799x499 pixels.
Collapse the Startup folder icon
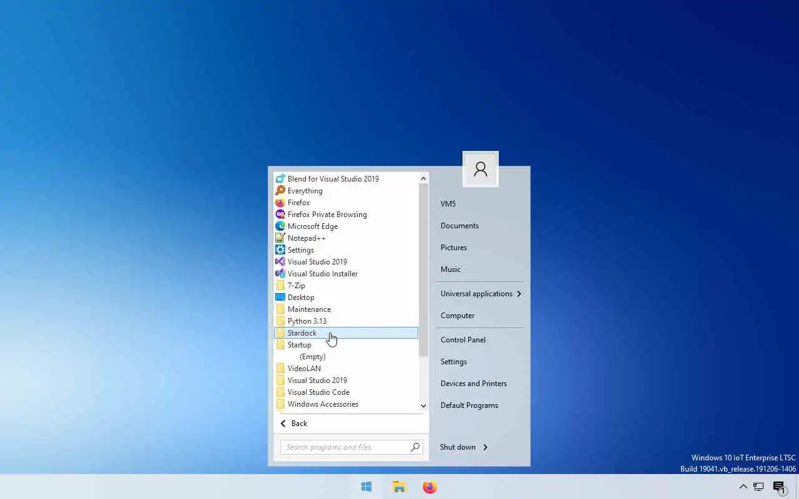coord(280,345)
